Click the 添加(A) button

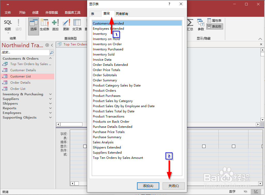(148, 186)
